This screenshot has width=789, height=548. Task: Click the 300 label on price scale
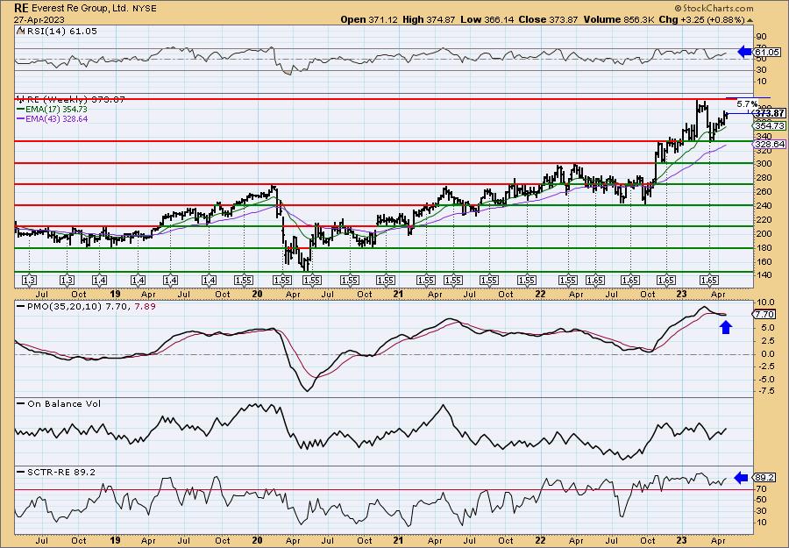[764, 164]
